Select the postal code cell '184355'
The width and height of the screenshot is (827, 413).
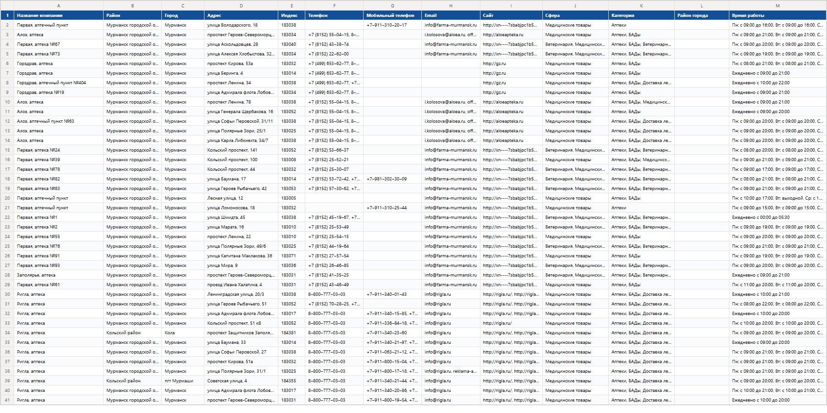(x=292, y=381)
